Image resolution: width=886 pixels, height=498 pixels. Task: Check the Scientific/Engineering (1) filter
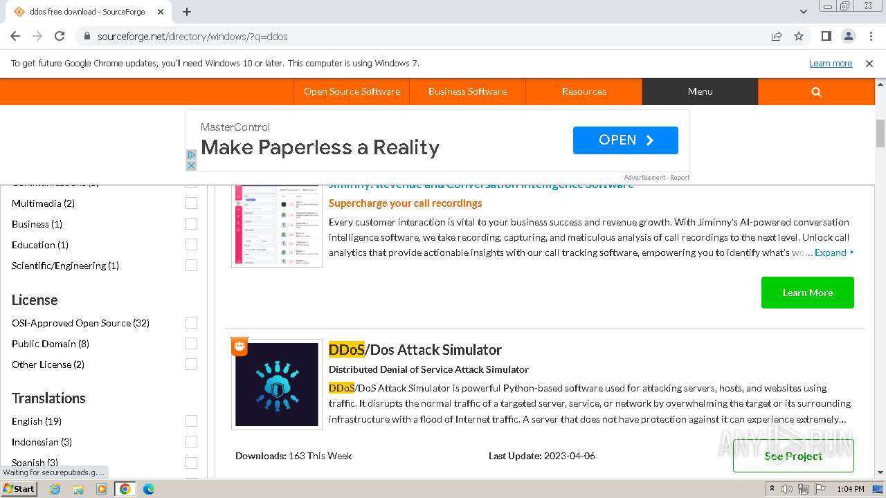pos(191,266)
